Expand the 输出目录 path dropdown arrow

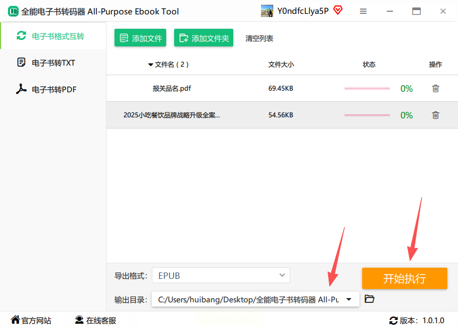tap(349, 299)
